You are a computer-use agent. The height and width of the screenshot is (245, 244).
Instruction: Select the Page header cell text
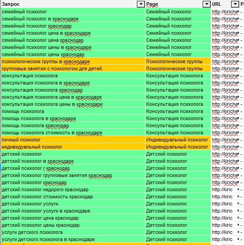coord(152,4)
